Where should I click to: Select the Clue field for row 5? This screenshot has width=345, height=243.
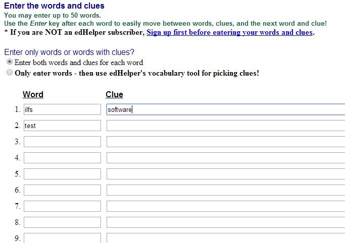pos(225,174)
